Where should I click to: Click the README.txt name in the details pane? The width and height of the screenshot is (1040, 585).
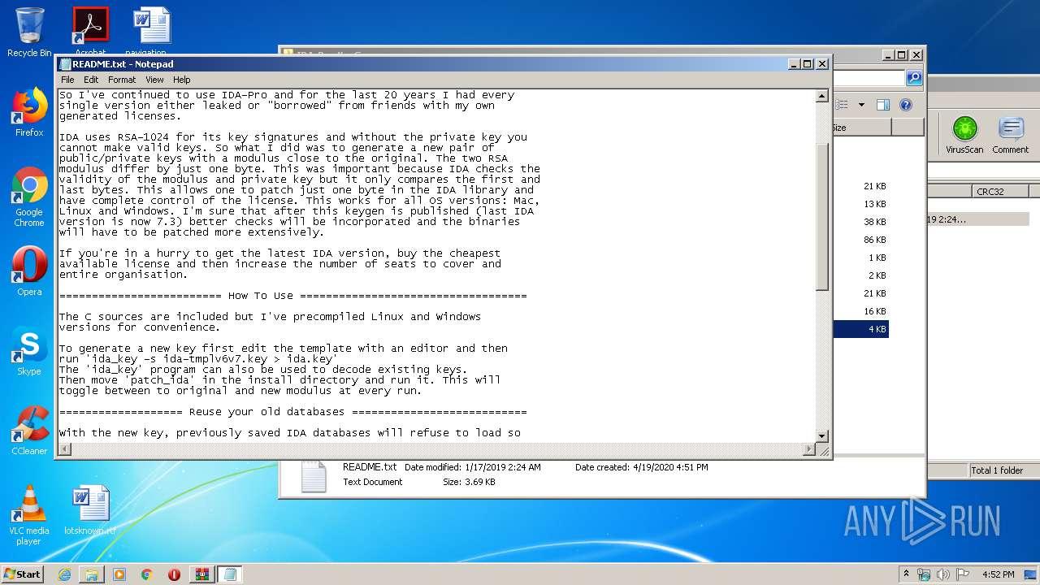[370, 467]
